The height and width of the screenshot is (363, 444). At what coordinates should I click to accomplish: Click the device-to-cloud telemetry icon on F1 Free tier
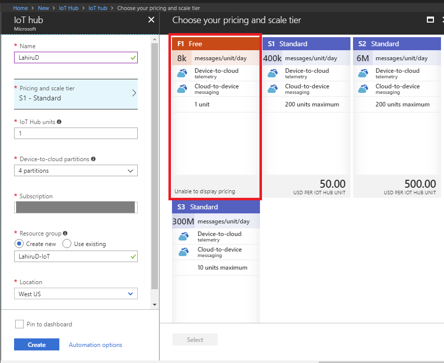(x=182, y=73)
